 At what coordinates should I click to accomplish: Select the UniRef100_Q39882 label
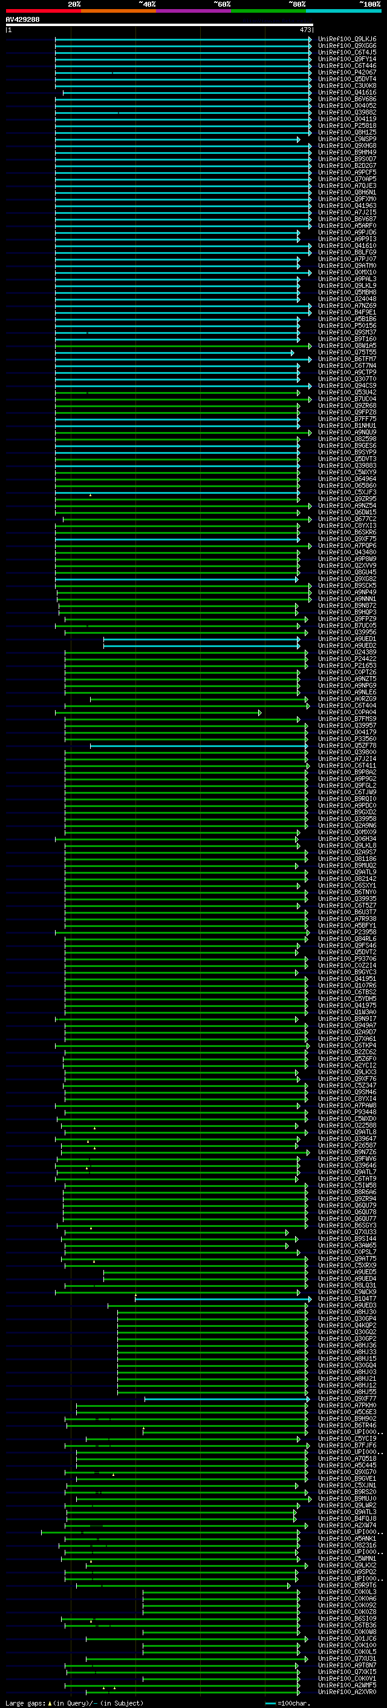pos(347,112)
